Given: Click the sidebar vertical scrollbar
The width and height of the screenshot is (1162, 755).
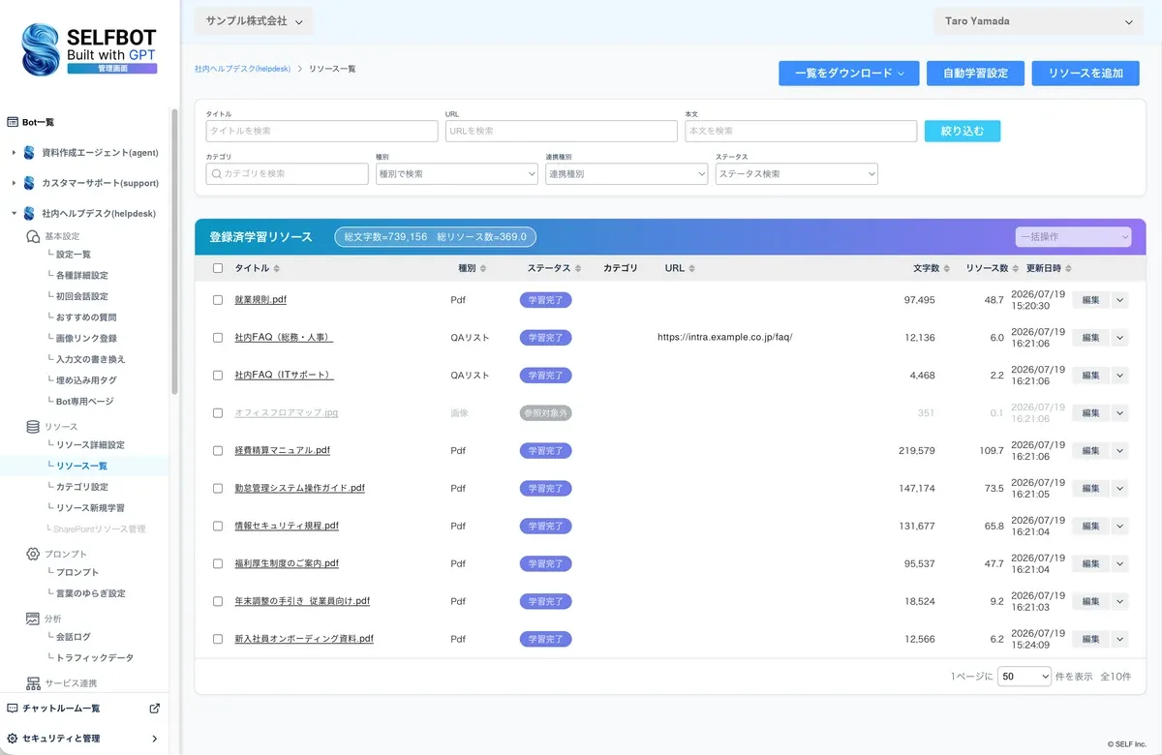Looking at the screenshot, I should coord(174,252).
